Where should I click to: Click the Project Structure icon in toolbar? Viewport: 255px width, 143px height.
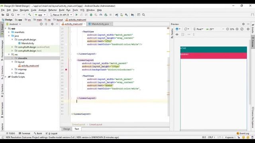pos(133,15)
